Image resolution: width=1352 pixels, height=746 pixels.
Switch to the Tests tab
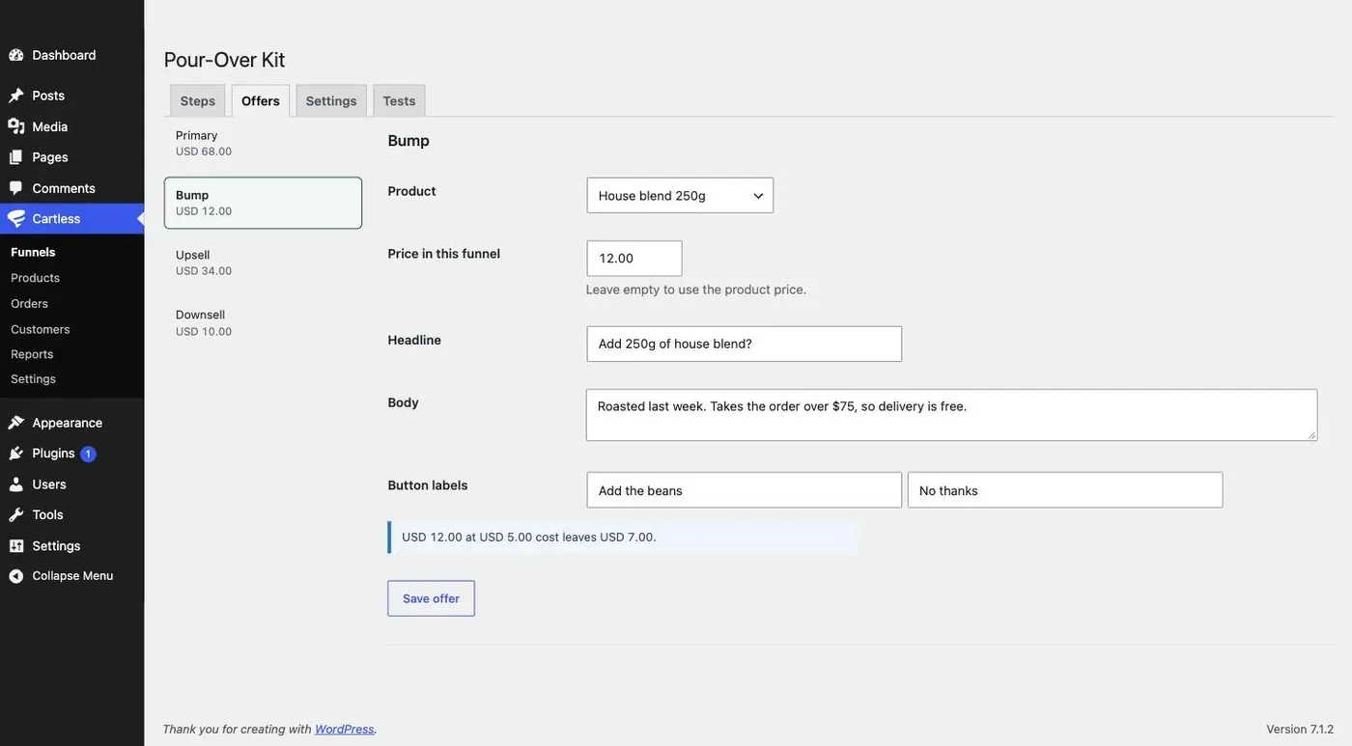399,100
